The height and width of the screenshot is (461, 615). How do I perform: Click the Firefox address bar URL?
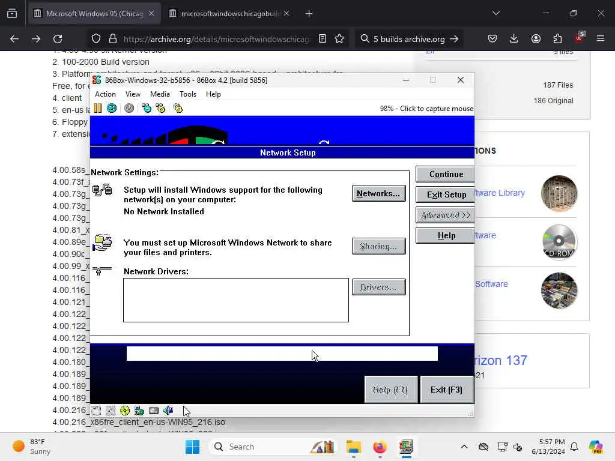pos(217,39)
